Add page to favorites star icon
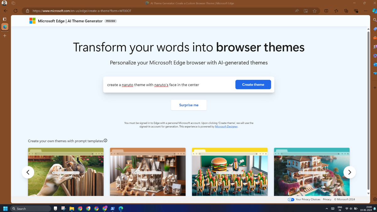The height and width of the screenshot is (212, 377). coord(314,11)
